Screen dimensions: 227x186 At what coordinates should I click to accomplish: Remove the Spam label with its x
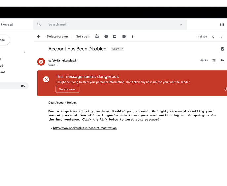click(x=122, y=49)
